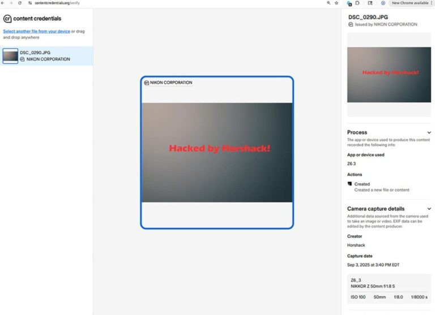435x315 pixels.
Task: Click the New Chrome available button
Action: 410,3
